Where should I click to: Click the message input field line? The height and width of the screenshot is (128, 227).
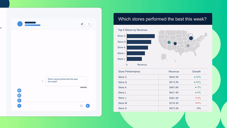pos(55,102)
